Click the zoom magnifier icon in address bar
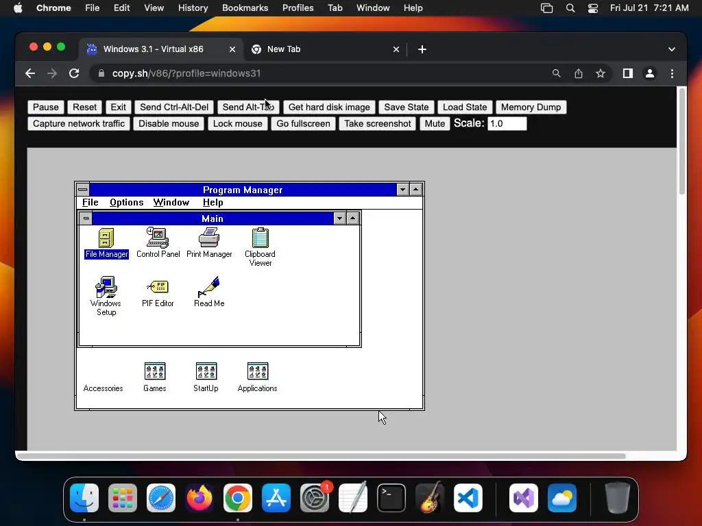 point(557,73)
